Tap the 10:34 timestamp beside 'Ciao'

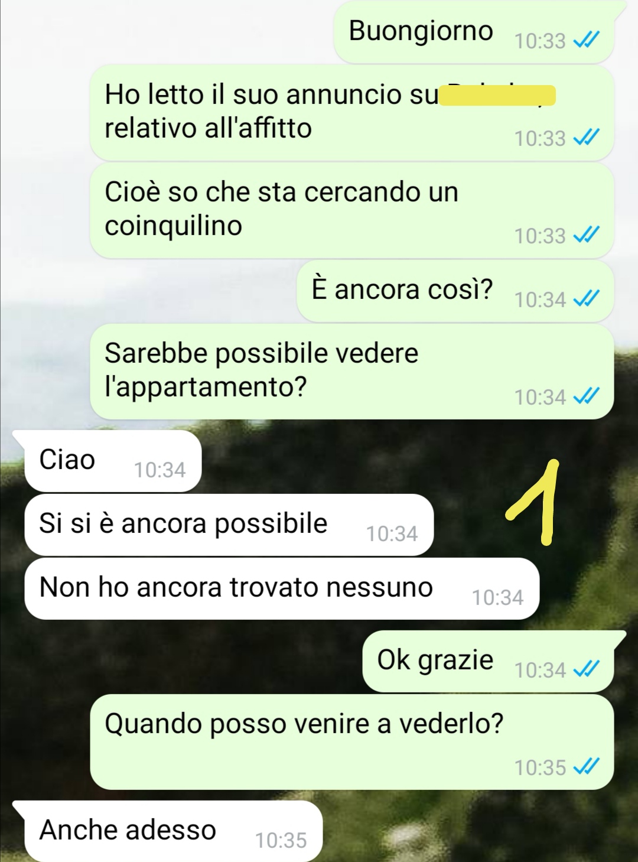point(159,470)
